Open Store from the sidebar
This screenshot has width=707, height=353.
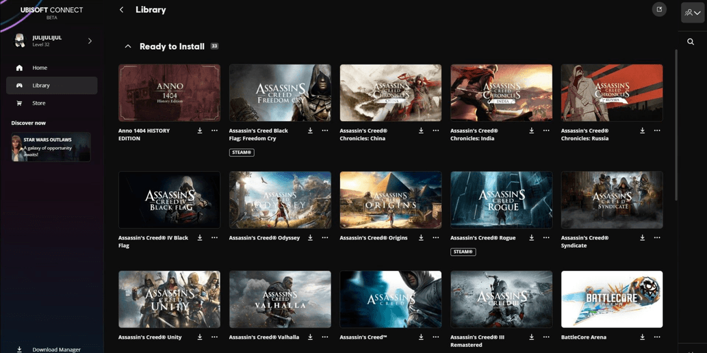coord(52,103)
